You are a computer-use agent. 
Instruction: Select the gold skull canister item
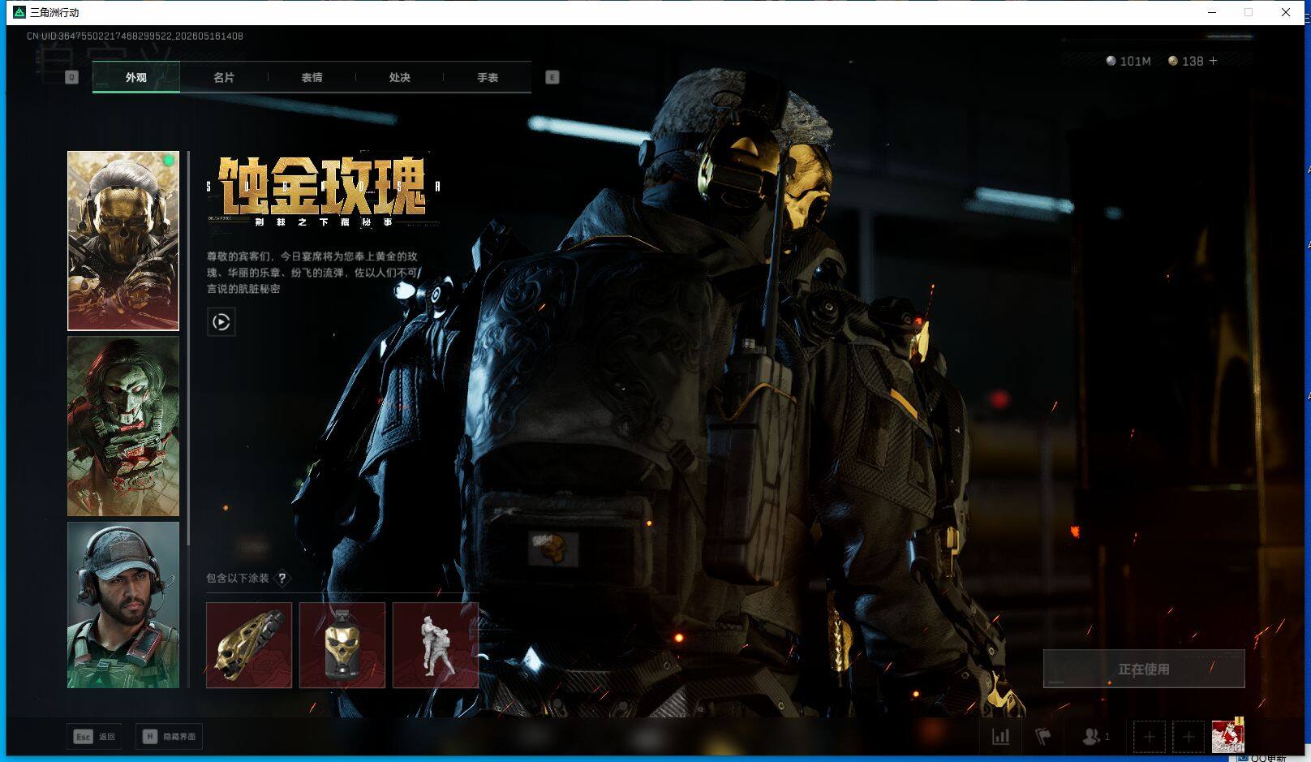(x=342, y=645)
